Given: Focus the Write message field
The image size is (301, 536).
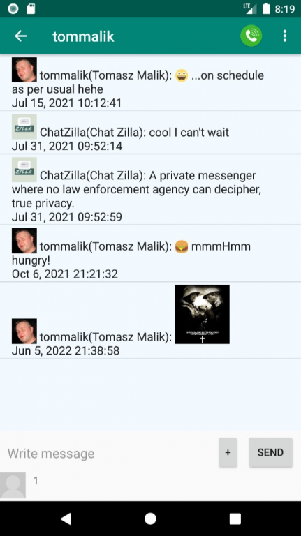Looking at the screenshot, I should coord(110,453).
